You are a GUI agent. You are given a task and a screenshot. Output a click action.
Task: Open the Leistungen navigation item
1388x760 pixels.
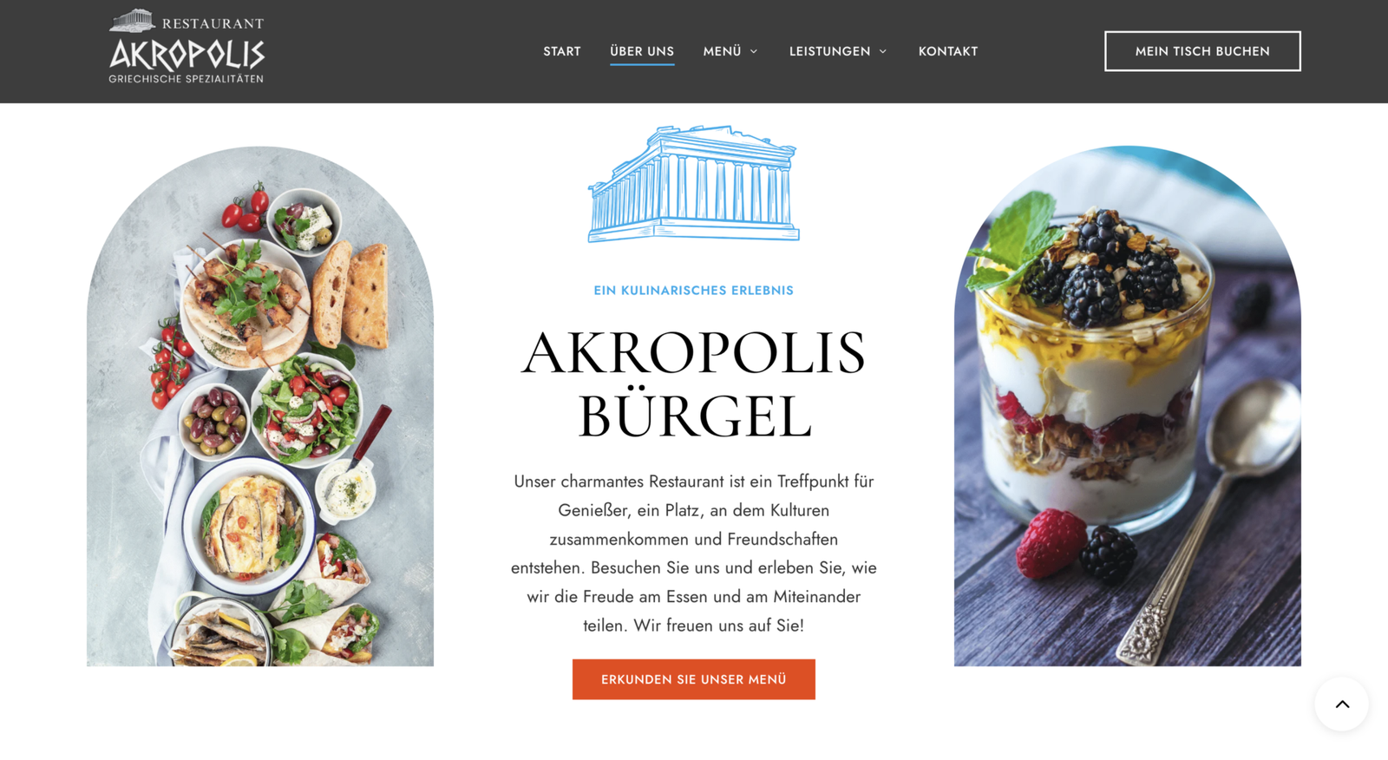(829, 51)
